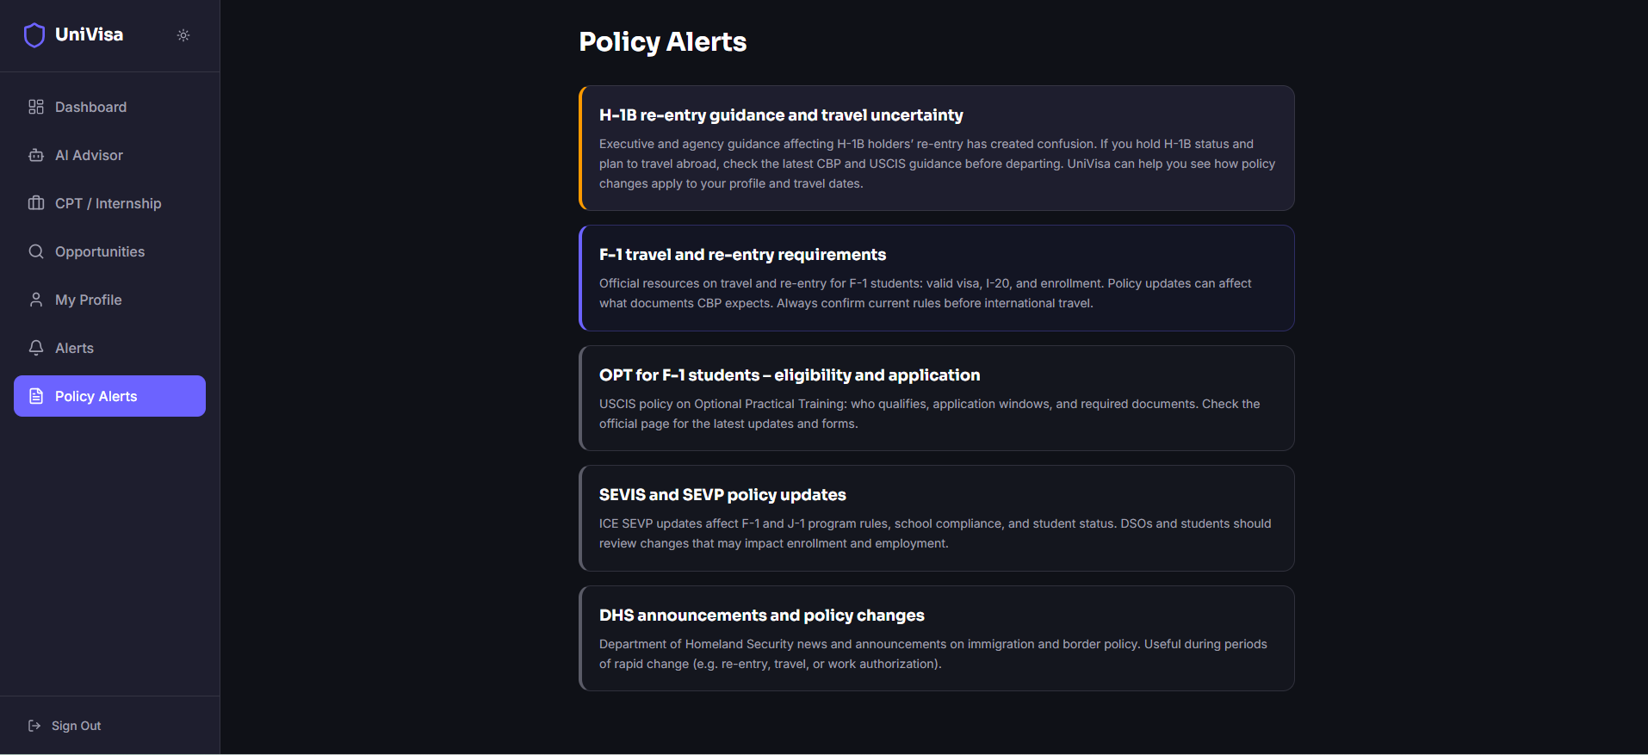Viewport: 1648px width, 755px height.
Task: Click the Dashboard grid icon
Action: point(36,107)
